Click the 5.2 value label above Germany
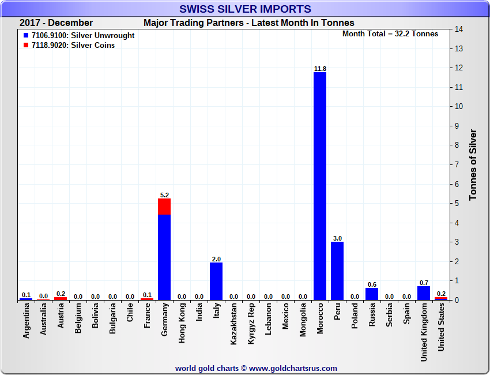The image size is (490, 375). [x=164, y=195]
